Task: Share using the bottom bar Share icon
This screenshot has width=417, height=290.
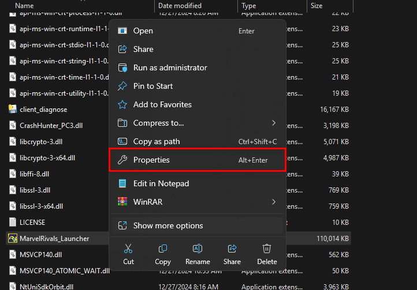Action: 232,249
